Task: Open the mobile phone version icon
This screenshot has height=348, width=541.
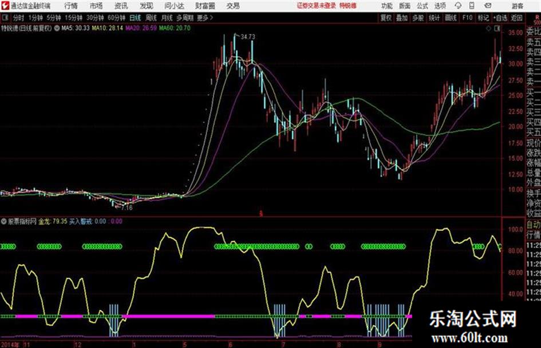Action: coord(472,6)
